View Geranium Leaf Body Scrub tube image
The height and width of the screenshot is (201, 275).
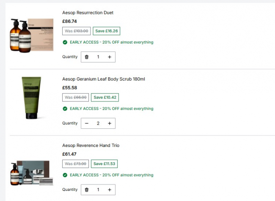pos(31,98)
